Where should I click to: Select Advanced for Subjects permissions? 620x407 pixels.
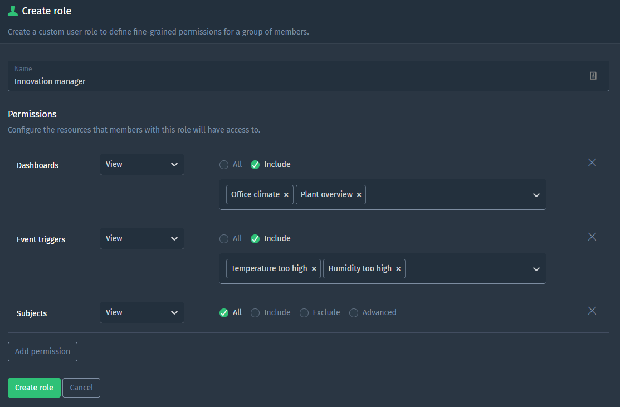click(354, 313)
